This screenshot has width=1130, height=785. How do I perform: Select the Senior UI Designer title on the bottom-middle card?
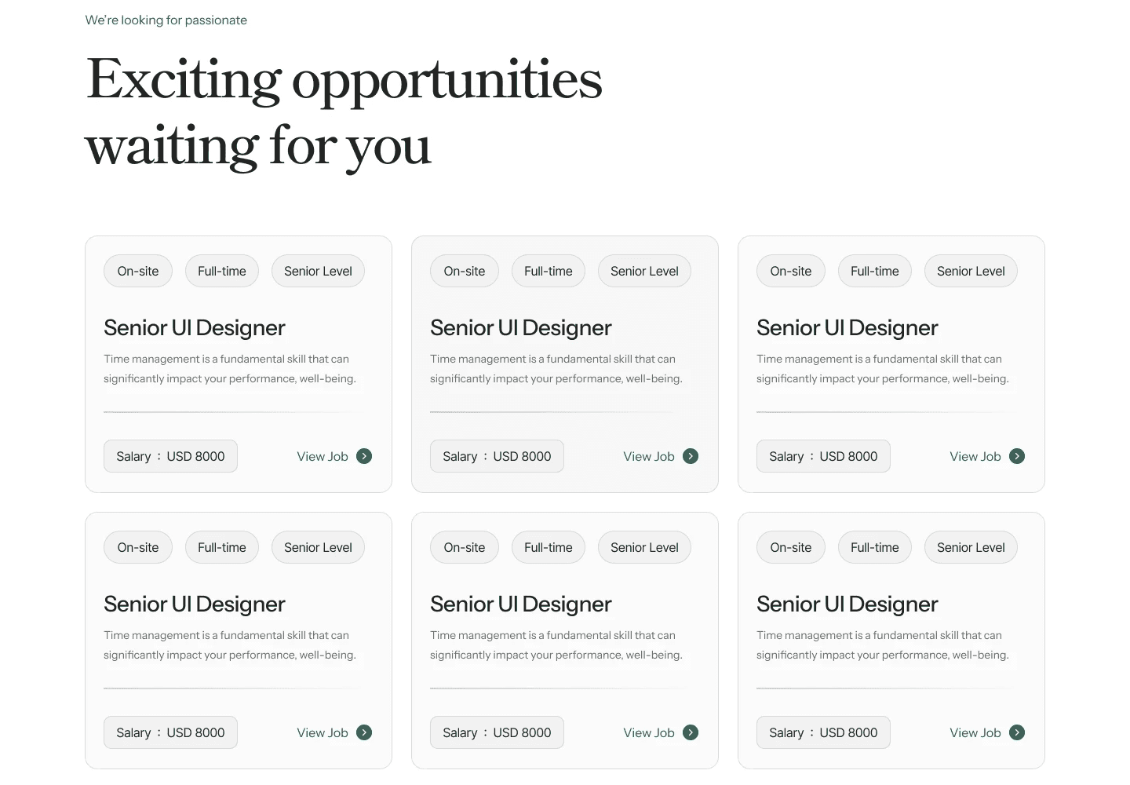[520, 604]
